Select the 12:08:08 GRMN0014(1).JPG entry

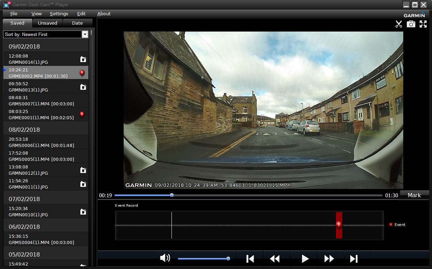click(46, 59)
